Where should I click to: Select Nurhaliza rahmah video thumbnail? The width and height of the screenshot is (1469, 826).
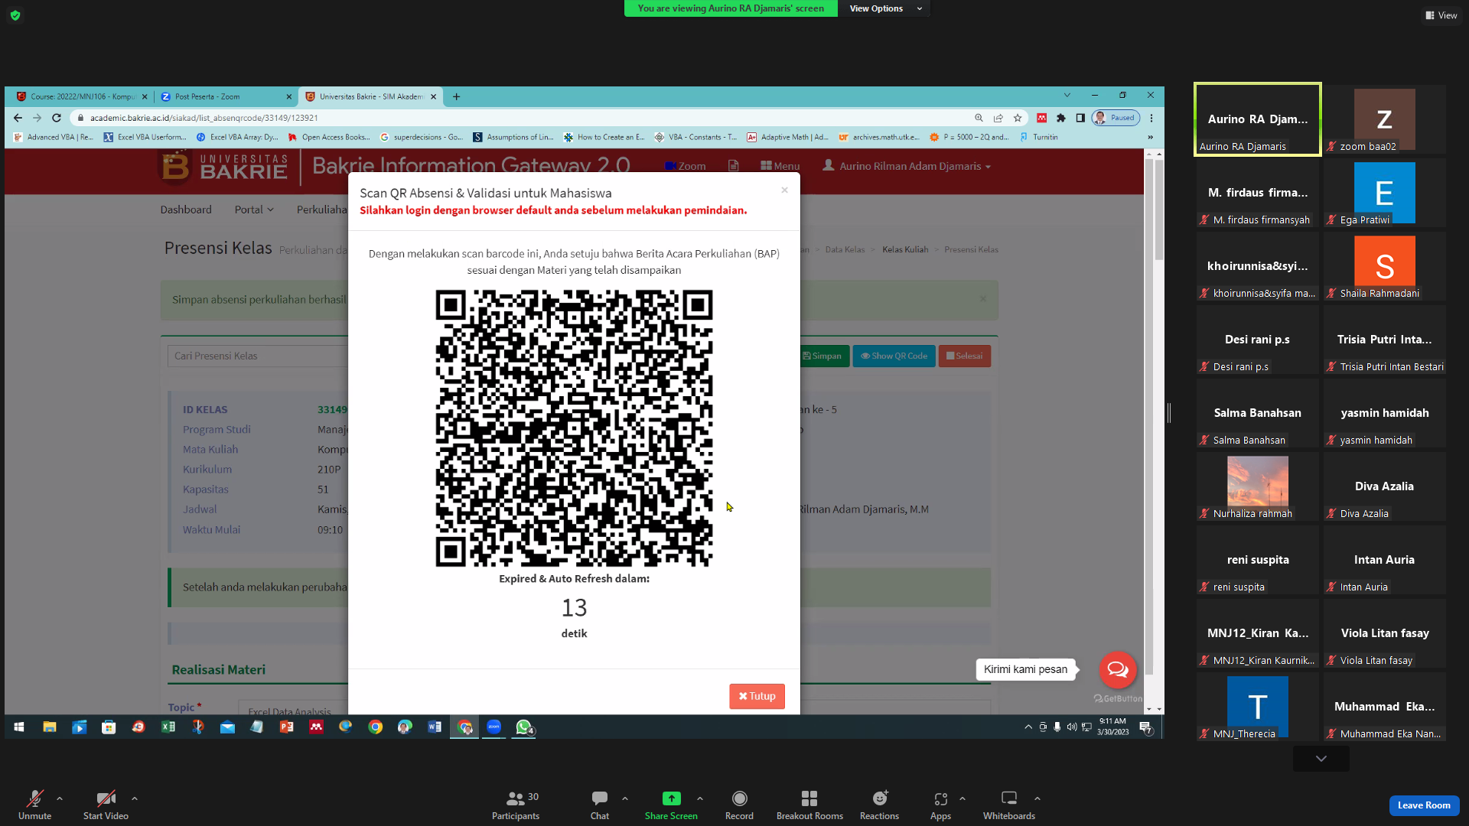pyautogui.click(x=1257, y=487)
